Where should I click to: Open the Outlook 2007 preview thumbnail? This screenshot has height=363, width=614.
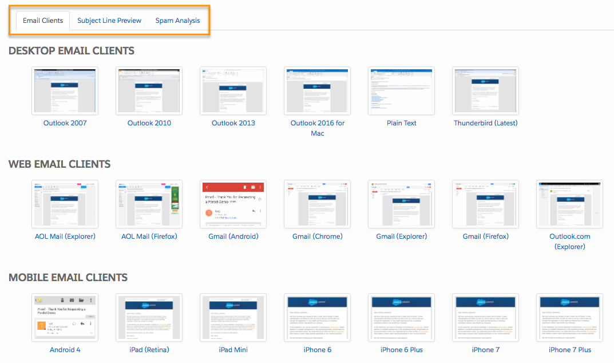[x=65, y=91]
